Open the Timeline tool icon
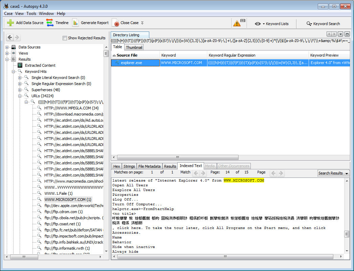354x271 pixels. click(50, 23)
